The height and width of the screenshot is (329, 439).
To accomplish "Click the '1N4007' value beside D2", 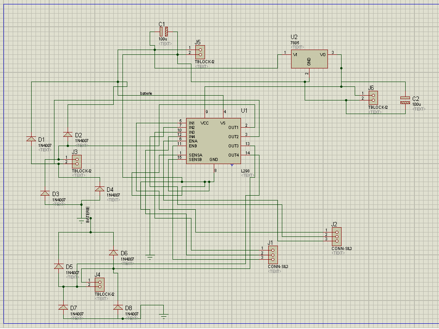I will point(82,141).
